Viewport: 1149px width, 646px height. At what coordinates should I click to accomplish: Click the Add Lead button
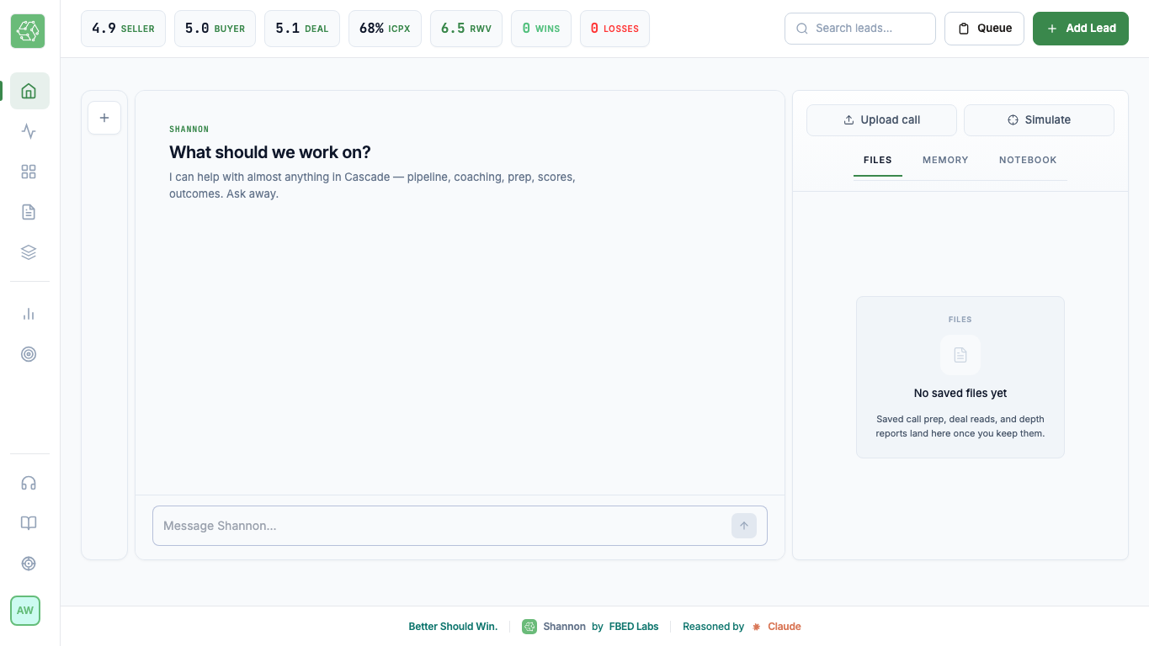[x=1081, y=29]
